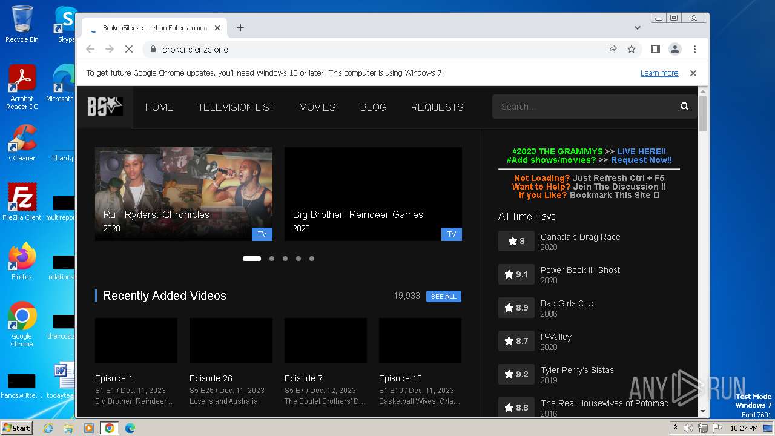Click scrollbar down arrow
This screenshot has height=436, width=775.
(702, 412)
